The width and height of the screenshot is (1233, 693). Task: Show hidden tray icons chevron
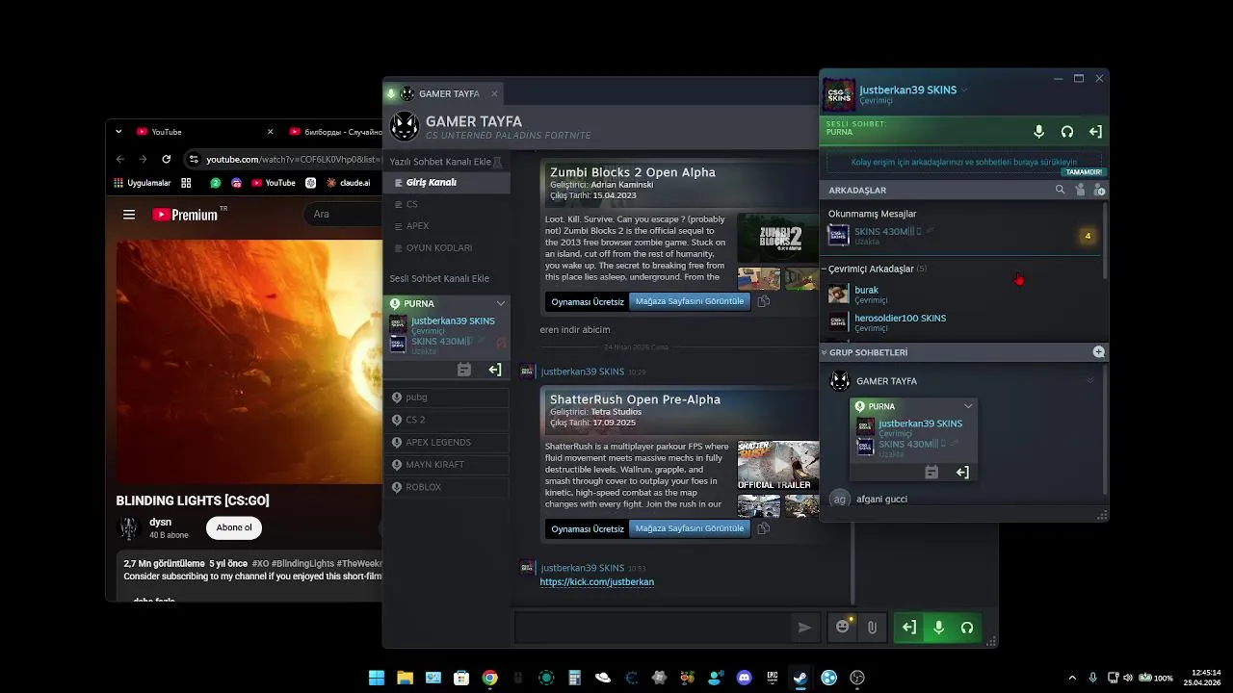click(x=1072, y=678)
